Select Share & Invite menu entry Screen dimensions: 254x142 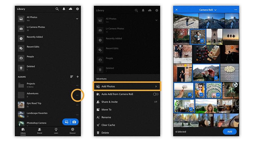coord(127,102)
